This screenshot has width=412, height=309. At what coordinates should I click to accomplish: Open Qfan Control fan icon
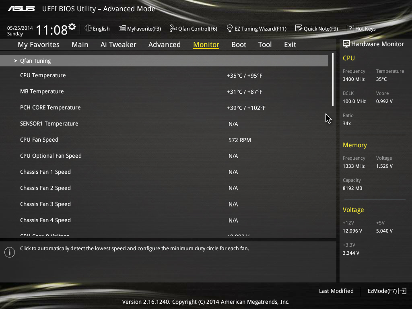(173, 28)
